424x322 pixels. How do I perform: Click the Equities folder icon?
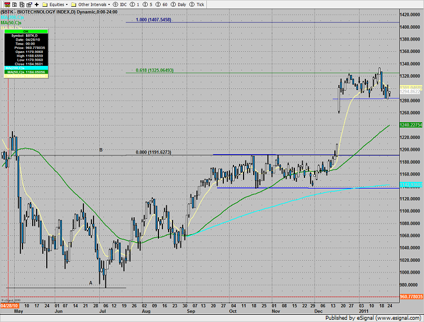click(45, 4)
